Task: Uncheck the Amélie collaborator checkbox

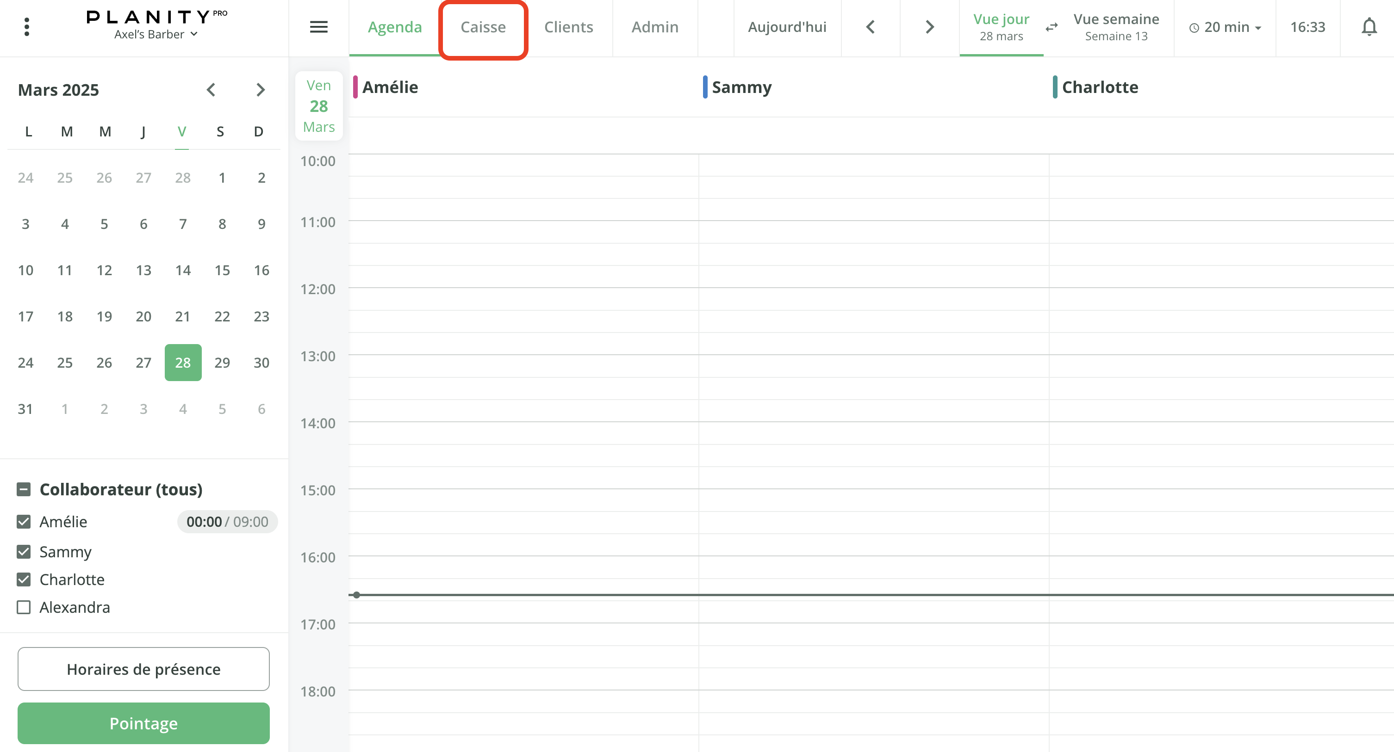Action: point(24,522)
